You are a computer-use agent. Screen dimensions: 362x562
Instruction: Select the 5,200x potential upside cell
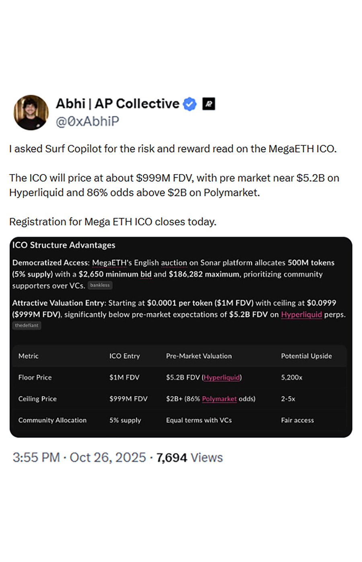pyautogui.click(x=292, y=377)
